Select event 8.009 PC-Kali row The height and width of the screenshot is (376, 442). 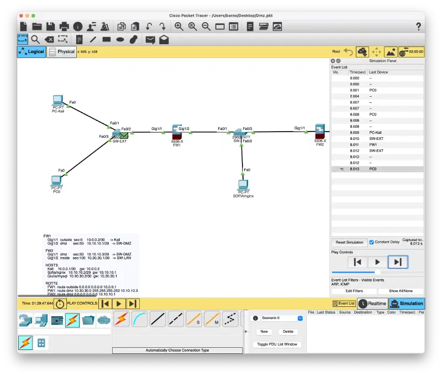[x=377, y=133]
